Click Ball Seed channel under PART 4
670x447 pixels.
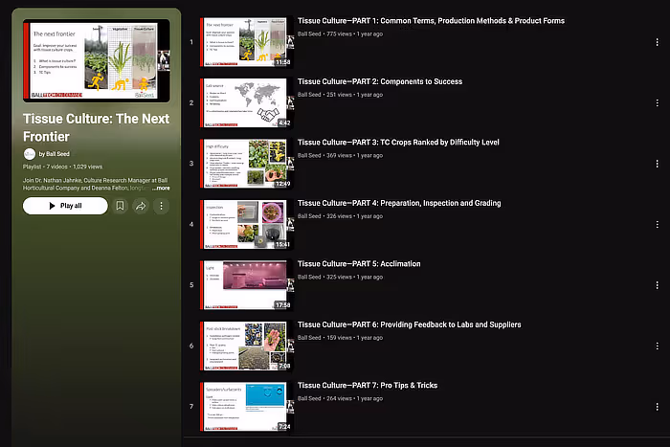(x=309, y=216)
